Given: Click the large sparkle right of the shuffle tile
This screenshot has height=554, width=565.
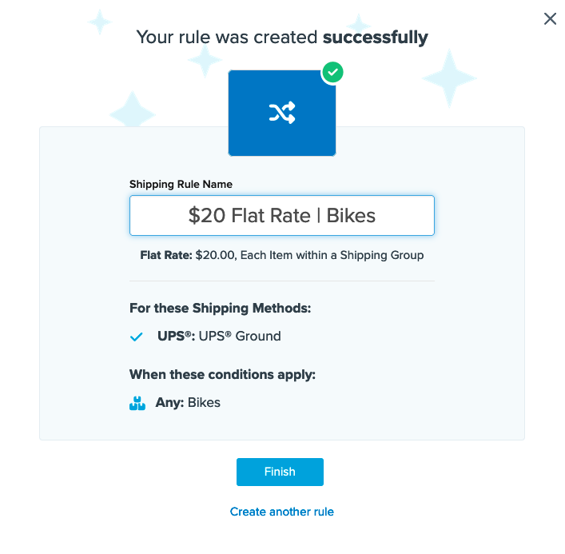Looking at the screenshot, I should (449, 78).
